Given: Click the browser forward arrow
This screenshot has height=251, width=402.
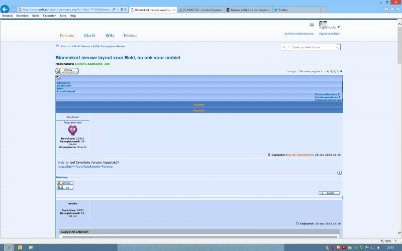Looking at the screenshot, I should [x=13, y=10].
